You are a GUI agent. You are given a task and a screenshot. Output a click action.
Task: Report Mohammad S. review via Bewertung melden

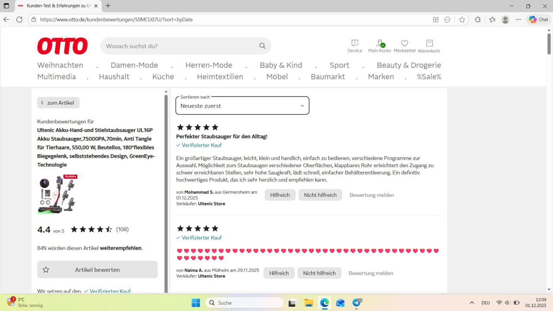coord(372,195)
